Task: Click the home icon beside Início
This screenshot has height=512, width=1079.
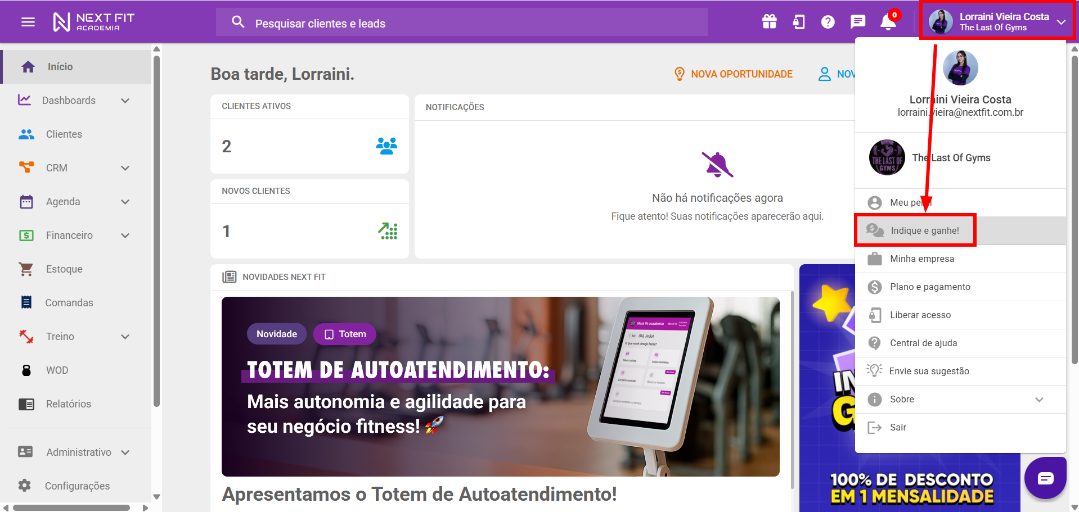Action: pos(28,67)
